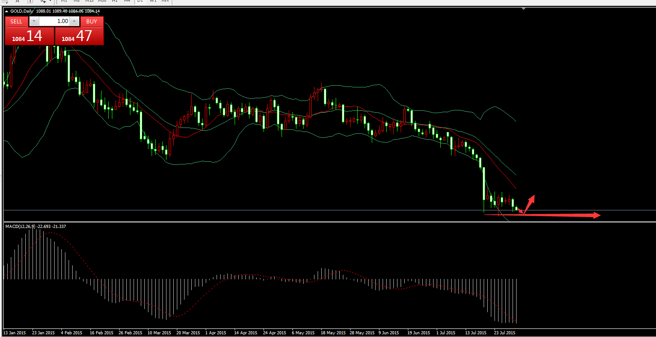Click the 28 May 2015 date label
Image resolution: width=656 pixels, height=337 pixels.
click(x=361, y=333)
